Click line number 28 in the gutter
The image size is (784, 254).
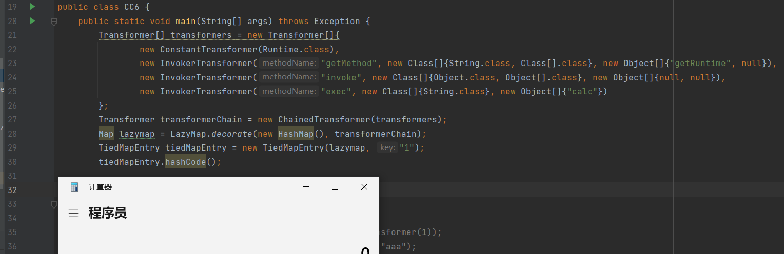(13, 134)
